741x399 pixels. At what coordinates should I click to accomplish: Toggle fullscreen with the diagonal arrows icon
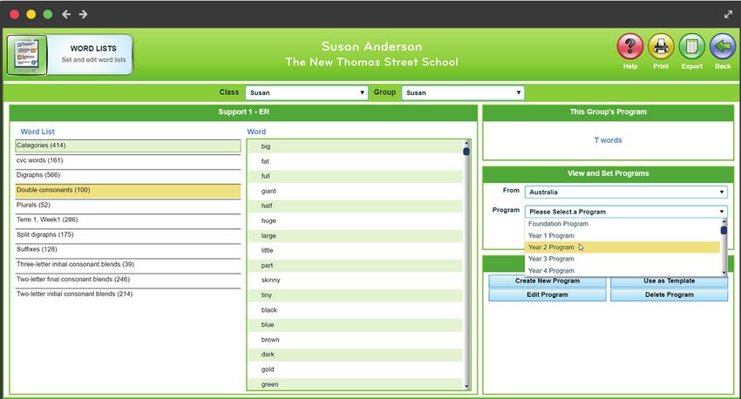point(728,14)
